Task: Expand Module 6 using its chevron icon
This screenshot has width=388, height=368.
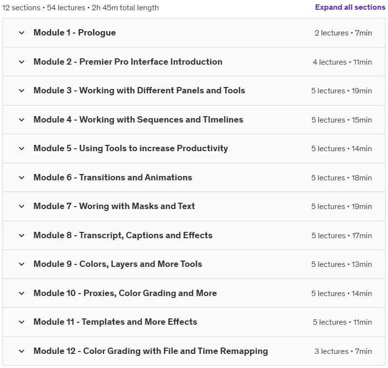Action: click(21, 177)
